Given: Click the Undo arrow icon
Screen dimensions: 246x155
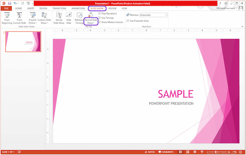Looking at the screenshot, I should [15, 3].
